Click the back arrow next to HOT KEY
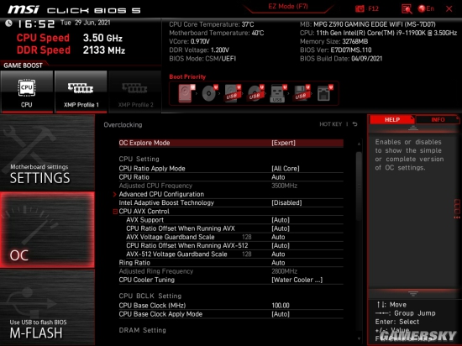Viewport: 462px width, 346px height. click(355, 124)
